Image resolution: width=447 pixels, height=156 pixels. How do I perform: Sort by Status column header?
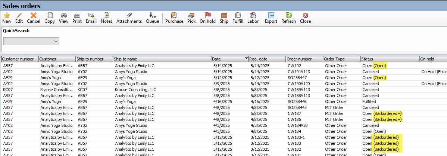[x=390, y=59]
